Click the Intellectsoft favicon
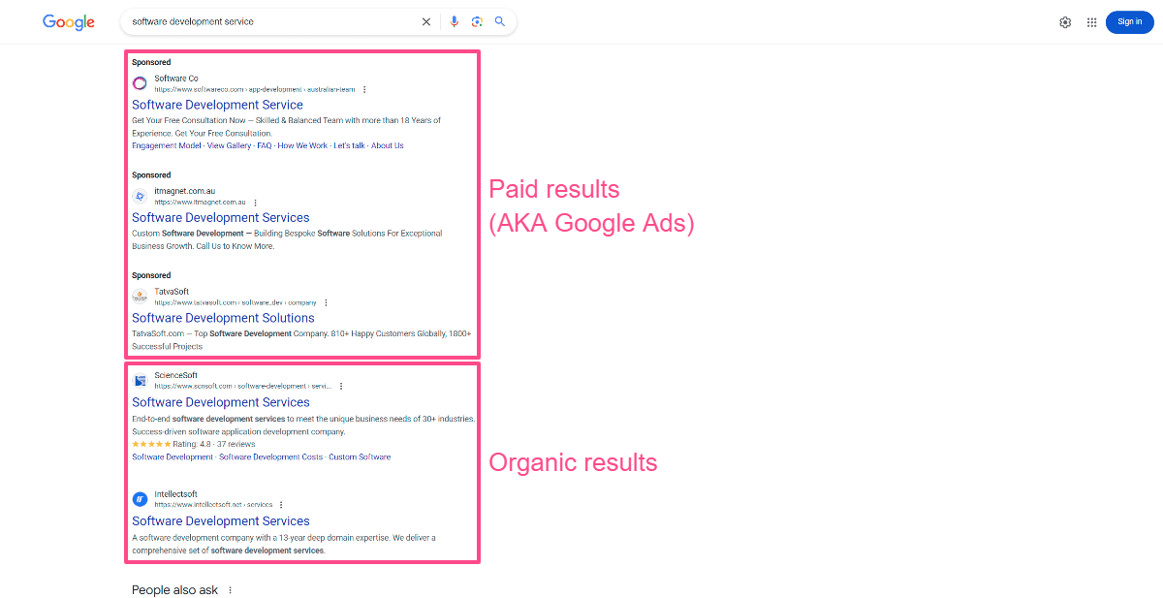 pyautogui.click(x=140, y=499)
